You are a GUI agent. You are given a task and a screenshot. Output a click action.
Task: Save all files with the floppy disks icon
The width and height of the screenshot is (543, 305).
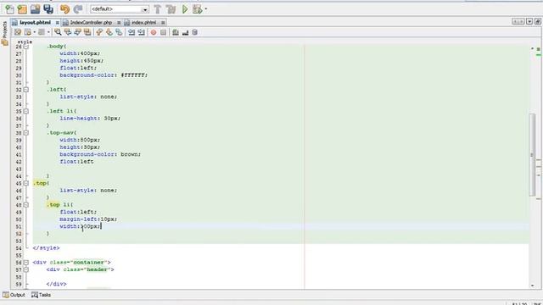(x=48, y=9)
